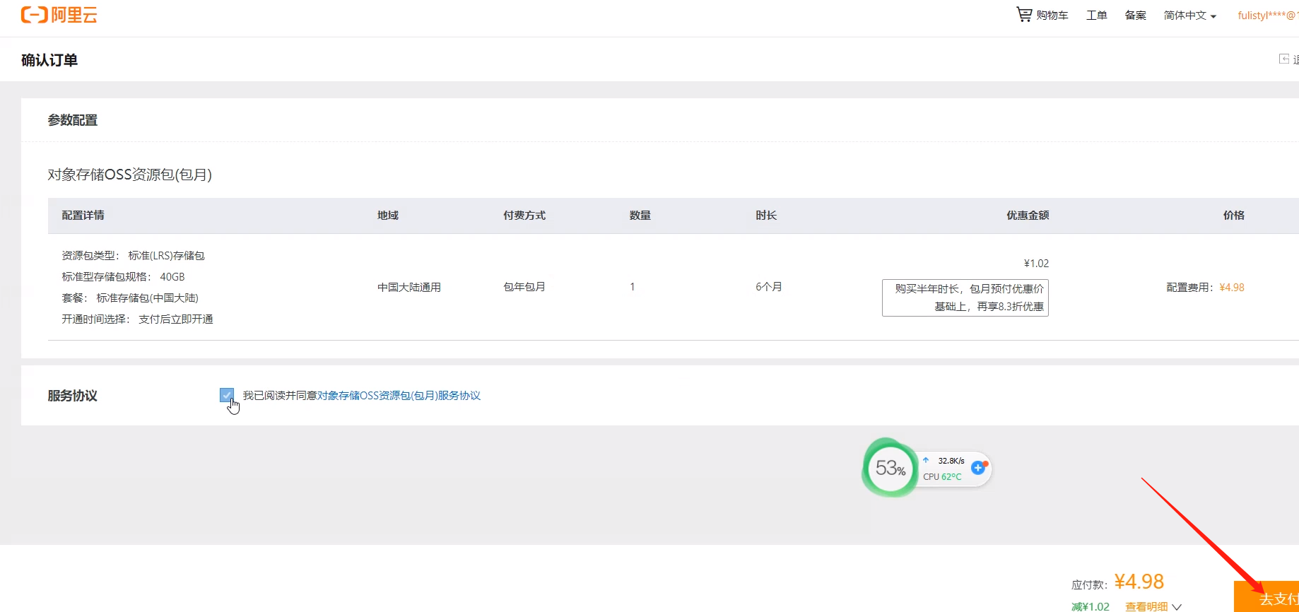Click 标准存储包(中国大陆) package value
The image size is (1299, 612).
147,298
